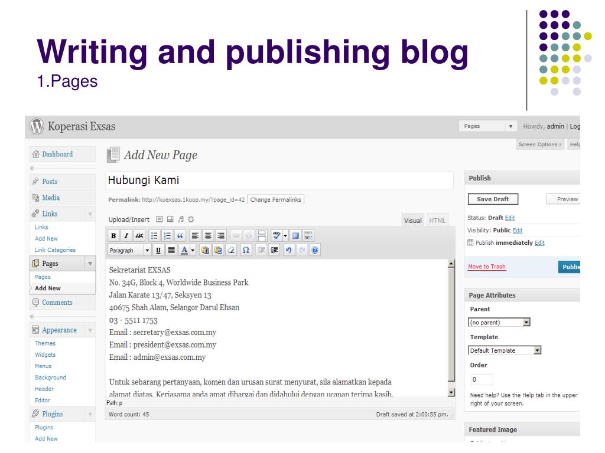Toggle bold formatting in editor toolbar
Viewport: 605px width, 453px height.
click(113, 235)
